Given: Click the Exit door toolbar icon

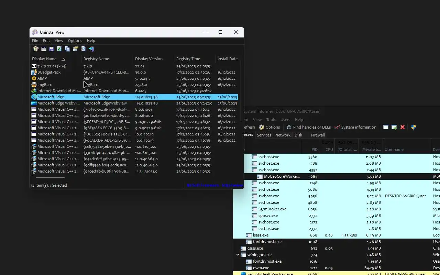Looking at the screenshot, I should click(91, 49).
